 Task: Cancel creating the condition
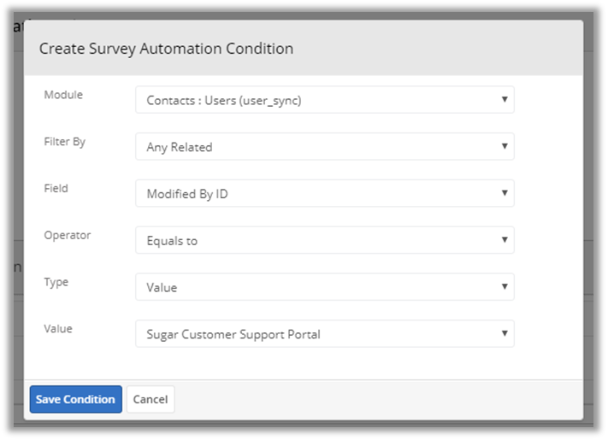coord(151,399)
